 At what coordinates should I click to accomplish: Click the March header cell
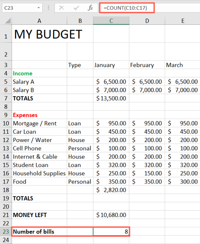point(182,65)
